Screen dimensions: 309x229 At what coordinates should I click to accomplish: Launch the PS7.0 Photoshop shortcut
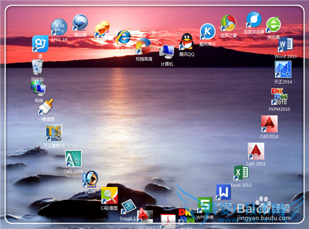pyautogui.click(x=90, y=179)
